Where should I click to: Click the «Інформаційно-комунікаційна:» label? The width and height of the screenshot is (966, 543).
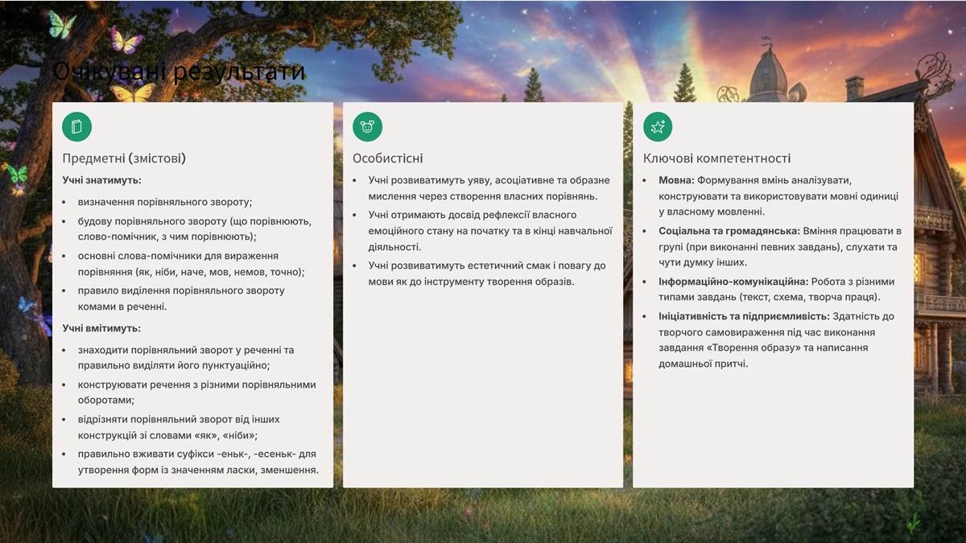[733, 282]
